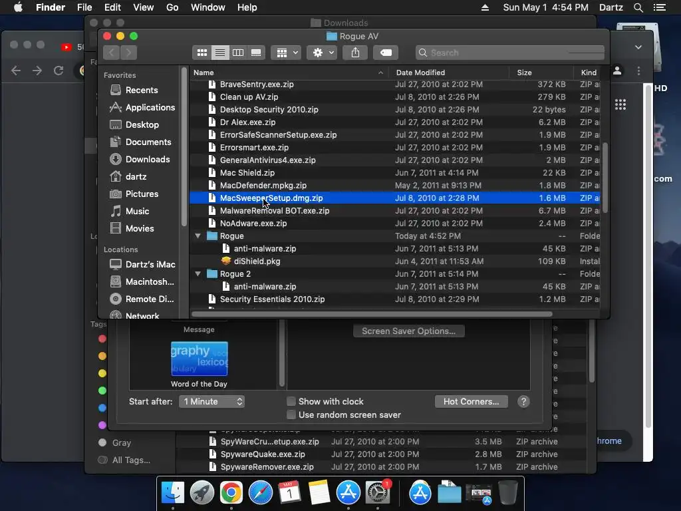Open the Window menu
This screenshot has height=511, width=681.
(x=208, y=7)
